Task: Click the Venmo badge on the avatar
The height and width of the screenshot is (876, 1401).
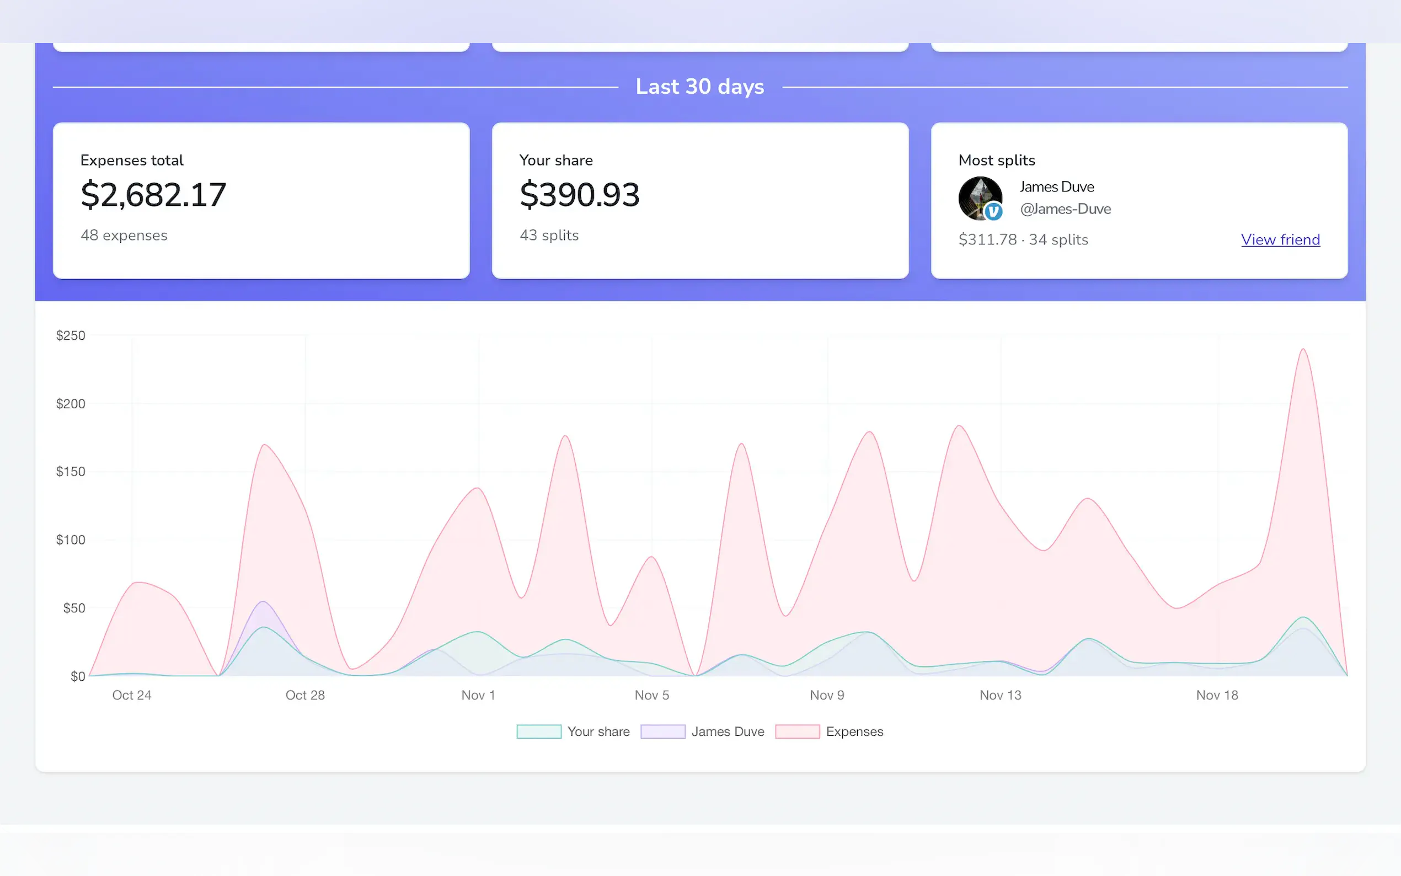Action: click(x=993, y=211)
